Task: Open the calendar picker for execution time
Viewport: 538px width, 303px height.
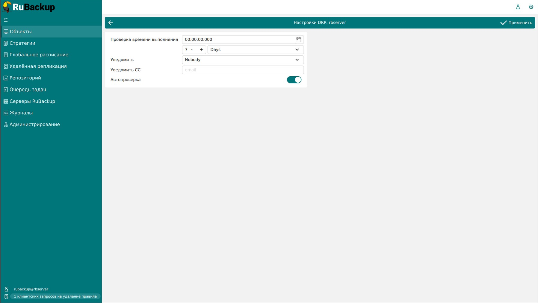Action: click(298, 40)
